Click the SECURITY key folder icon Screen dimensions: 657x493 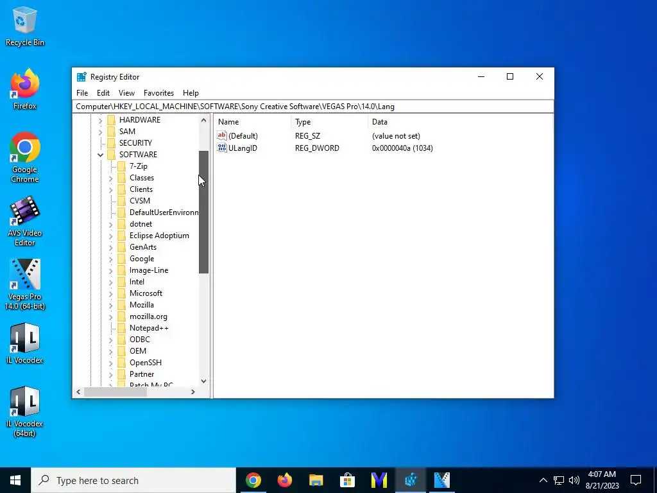(x=111, y=143)
